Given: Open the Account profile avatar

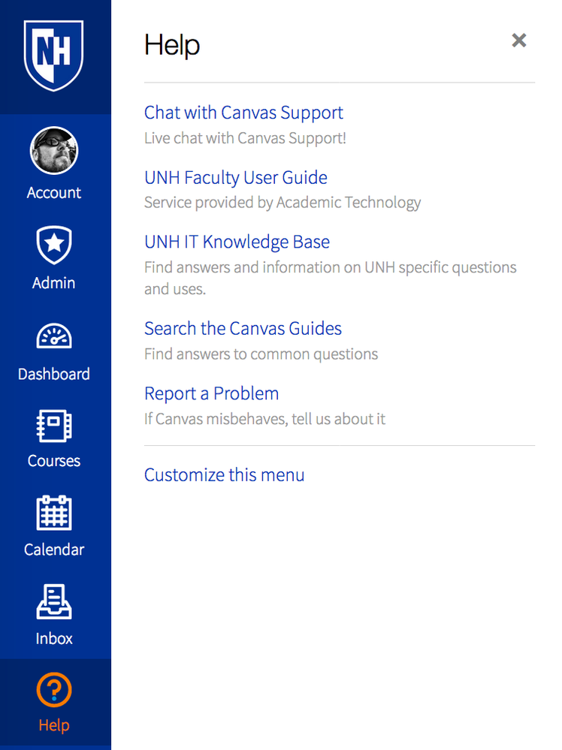Looking at the screenshot, I should click(53, 150).
